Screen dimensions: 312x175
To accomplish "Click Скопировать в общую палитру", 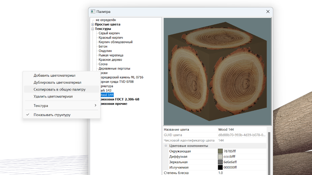I will 59,89.
